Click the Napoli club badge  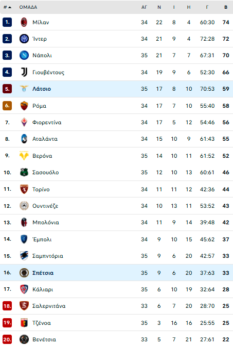(x=24, y=55)
